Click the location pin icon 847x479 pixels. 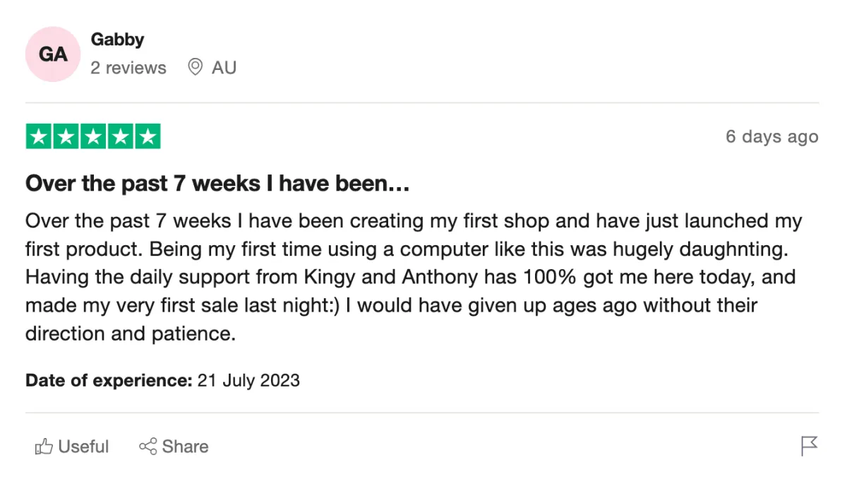click(x=195, y=67)
